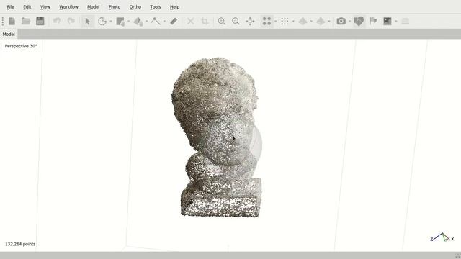Toggle Show Shapes icon
This screenshot has height=259, width=461.
tap(359, 21)
